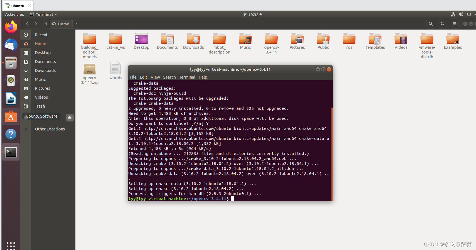The image size is (476, 250).
Task: Open the vmware-tools-distrib folder
Action: (427, 46)
